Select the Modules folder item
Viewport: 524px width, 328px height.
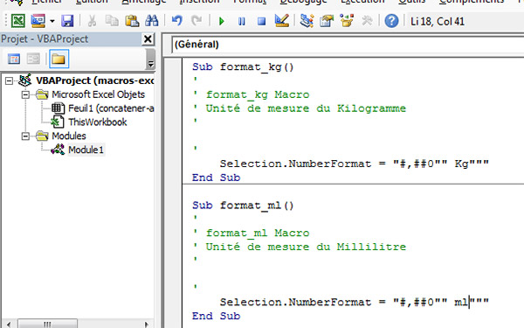tap(68, 136)
